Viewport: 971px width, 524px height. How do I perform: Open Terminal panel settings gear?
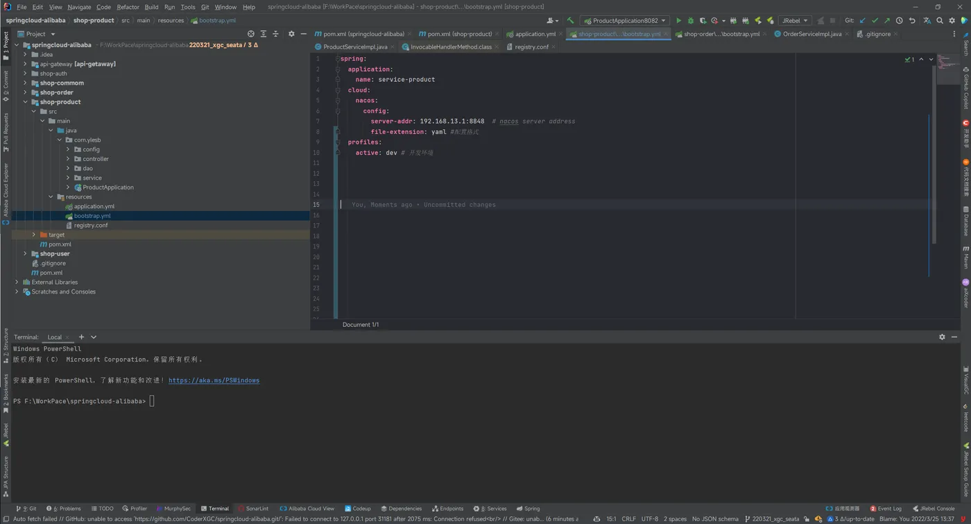[x=942, y=337]
